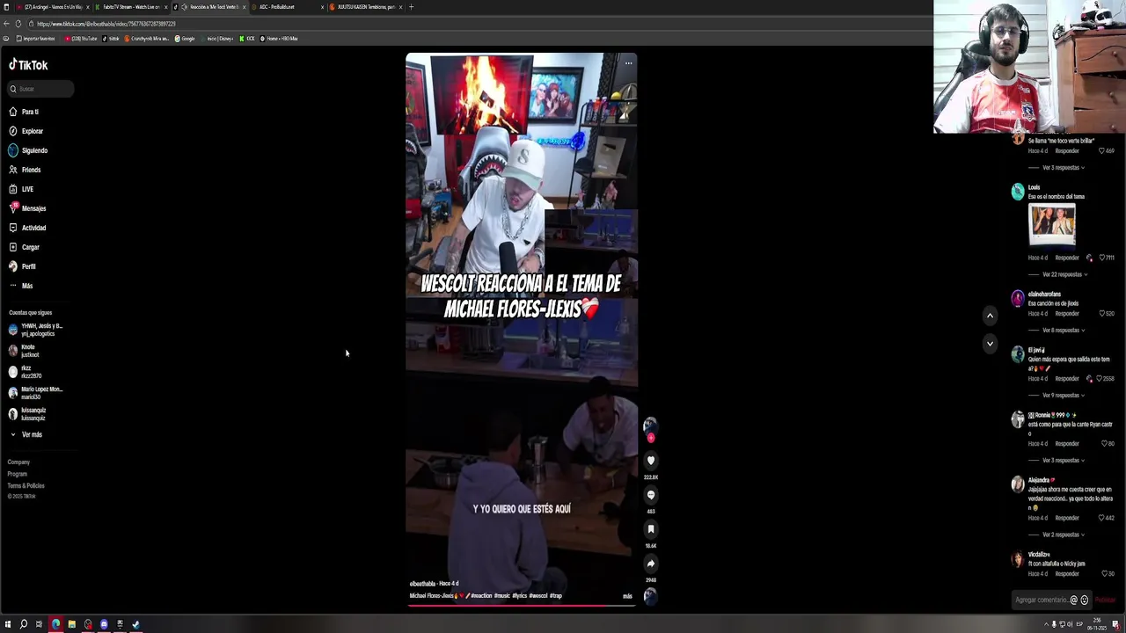
Task: Open Terms & Policies link
Action: [x=26, y=485]
